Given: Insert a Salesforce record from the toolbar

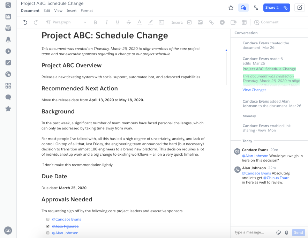Looking at the screenshot, I should pos(233,22).
